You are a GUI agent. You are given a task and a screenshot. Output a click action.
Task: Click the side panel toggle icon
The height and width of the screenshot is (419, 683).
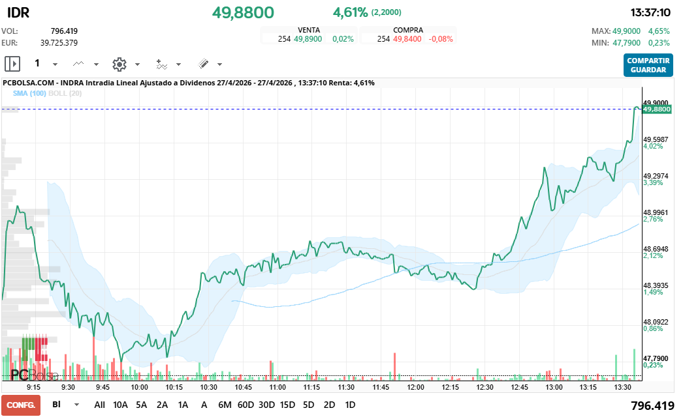[x=12, y=64]
